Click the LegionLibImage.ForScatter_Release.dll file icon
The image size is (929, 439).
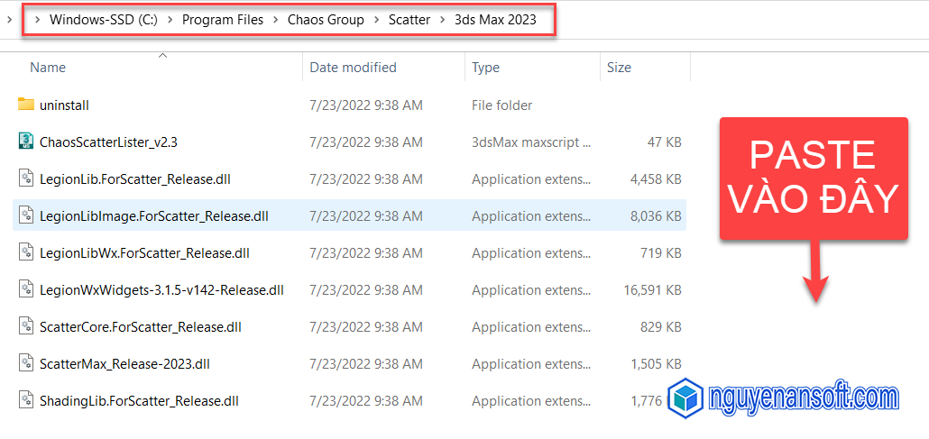tap(26, 215)
